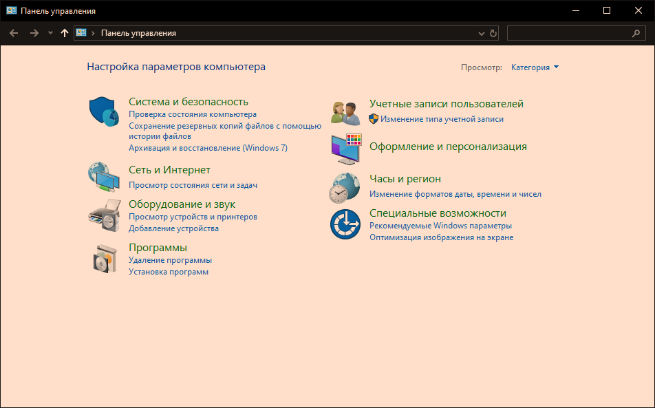The height and width of the screenshot is (408, 655).
Task: Open Сеть и Интернет category
Action: coord(169,170)
